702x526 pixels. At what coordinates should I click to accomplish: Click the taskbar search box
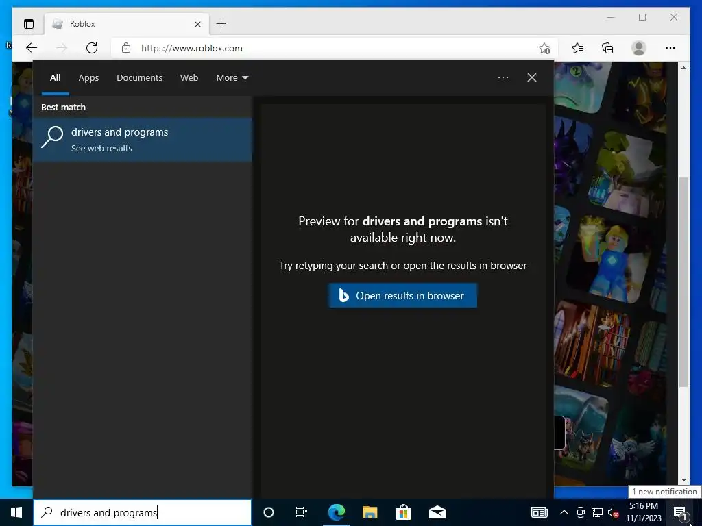pos(143,512)
